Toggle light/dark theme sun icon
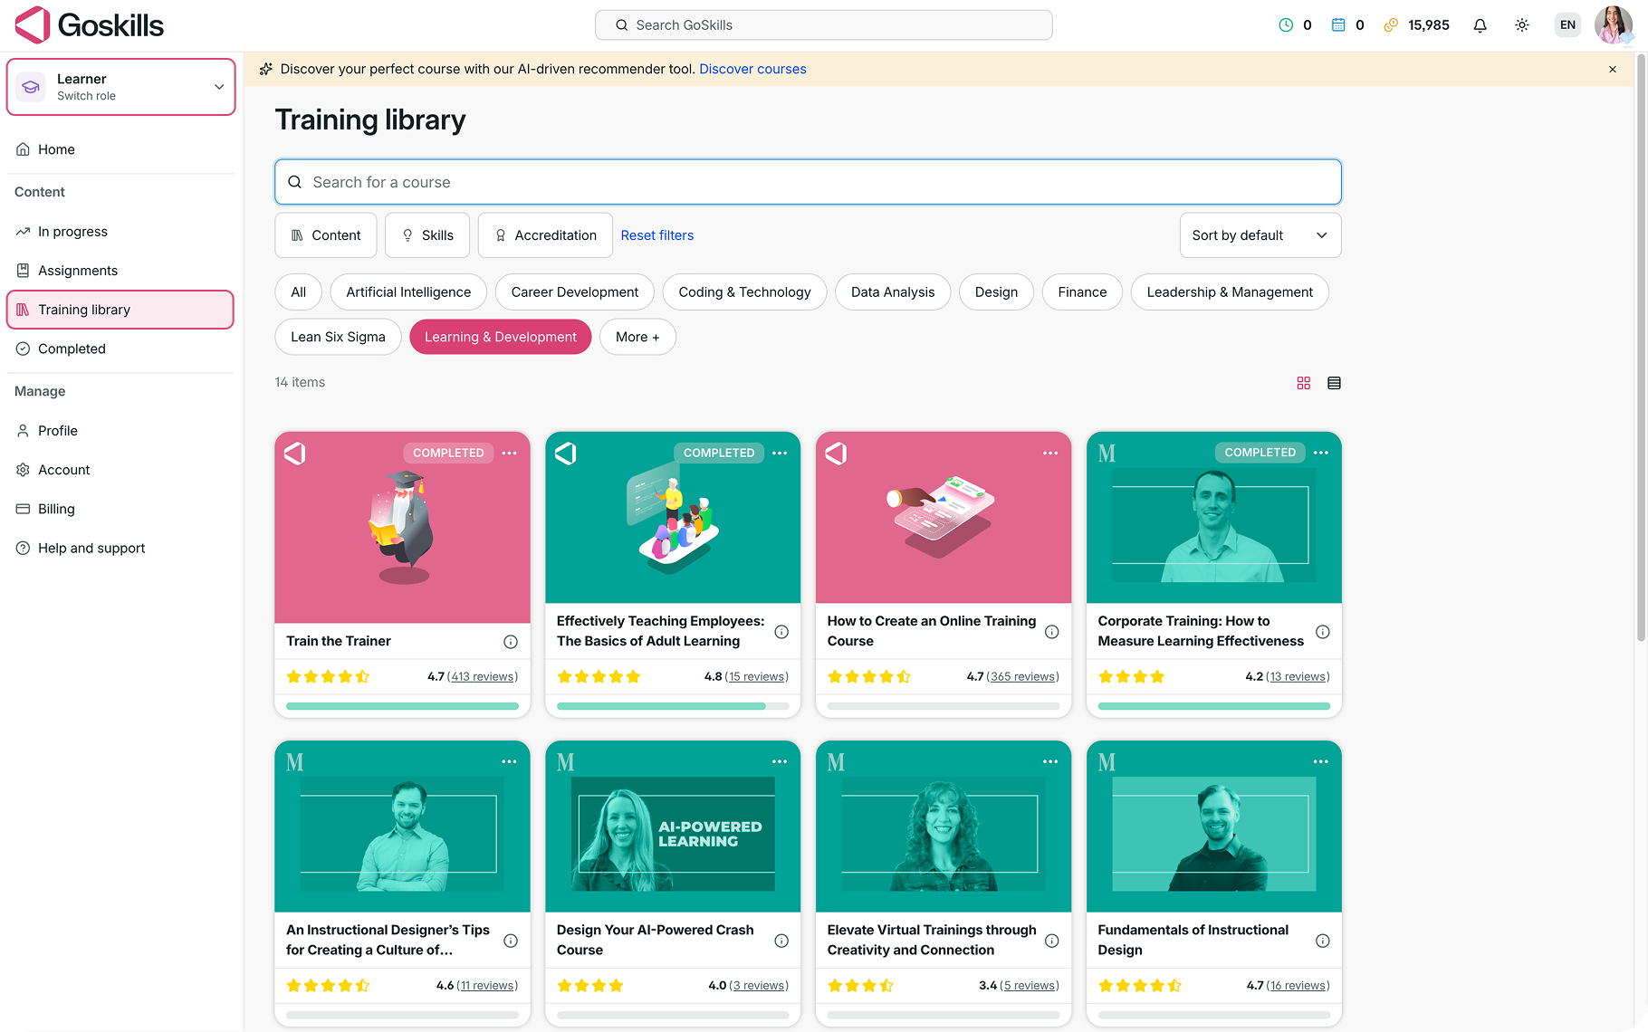The height and width of the screenshot is (1032, 1648). 1522,25
